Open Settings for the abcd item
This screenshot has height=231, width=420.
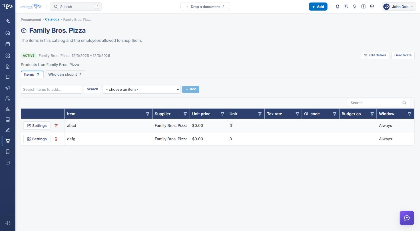click(x=37, y=125)
